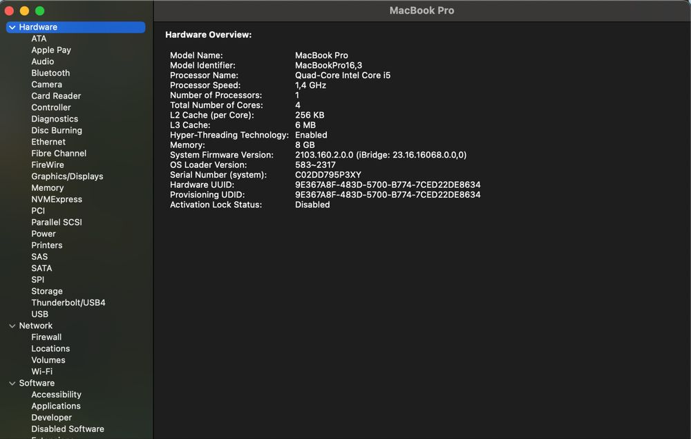The height and width of the screenshot is (439, 691).
Task: Collapse the Network section chevron
Action: tap(12, 326)
